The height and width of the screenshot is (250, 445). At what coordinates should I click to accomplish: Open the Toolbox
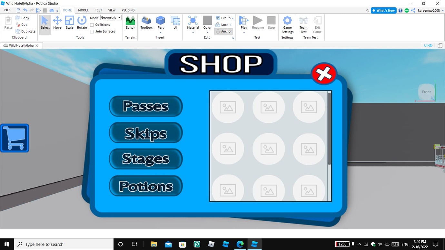(x=146, y=23)
